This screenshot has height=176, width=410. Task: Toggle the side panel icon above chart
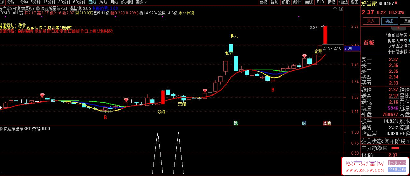coord(340,8)
